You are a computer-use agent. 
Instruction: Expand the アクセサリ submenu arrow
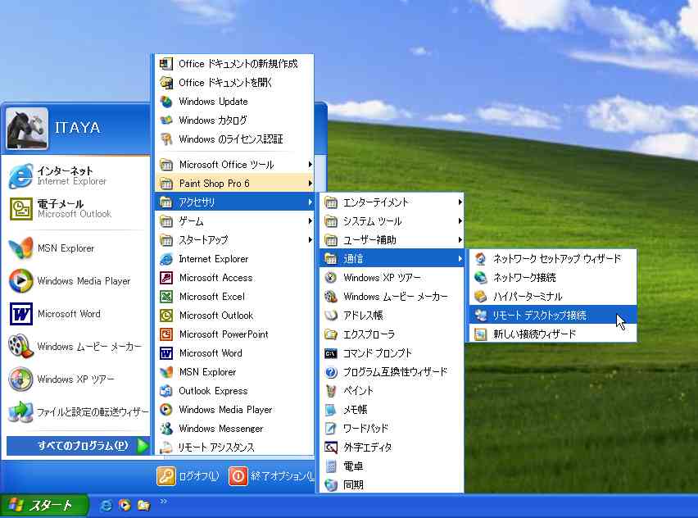click(310, 202)
